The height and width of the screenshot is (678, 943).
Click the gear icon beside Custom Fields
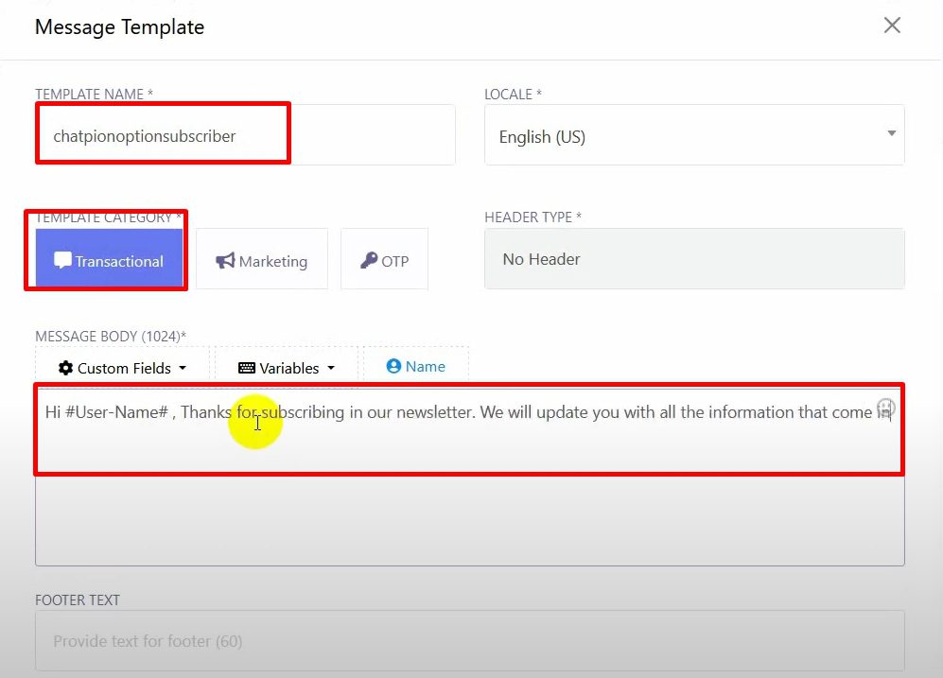65,368
